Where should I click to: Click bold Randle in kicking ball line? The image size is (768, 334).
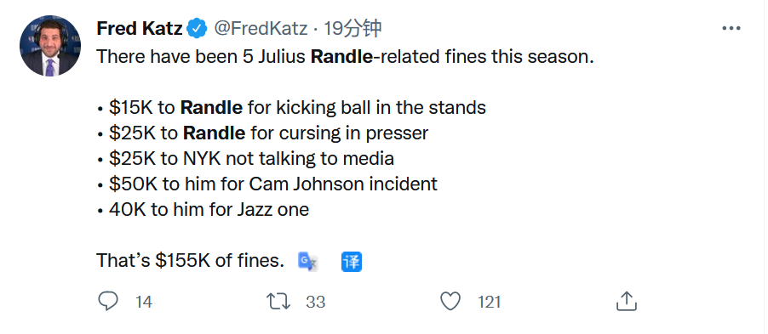(212, 108)
